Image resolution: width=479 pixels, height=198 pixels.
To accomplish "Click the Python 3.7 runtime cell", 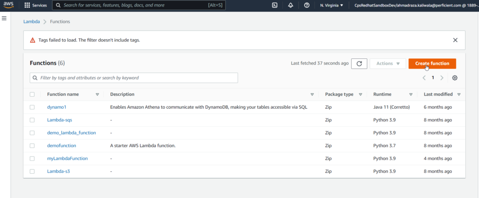I will point(385,146).
